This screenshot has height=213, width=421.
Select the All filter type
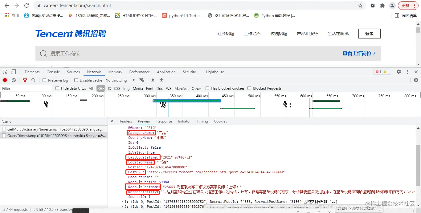(x=91, y=88)
